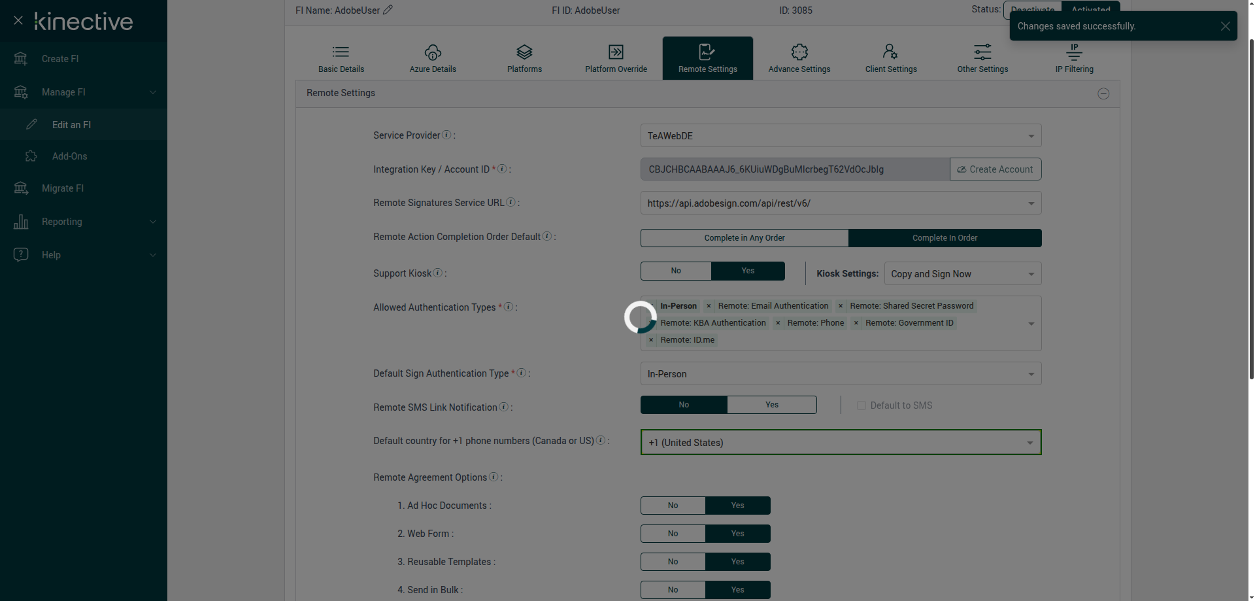Open Service Provider info icon

(x=446, y=135)
